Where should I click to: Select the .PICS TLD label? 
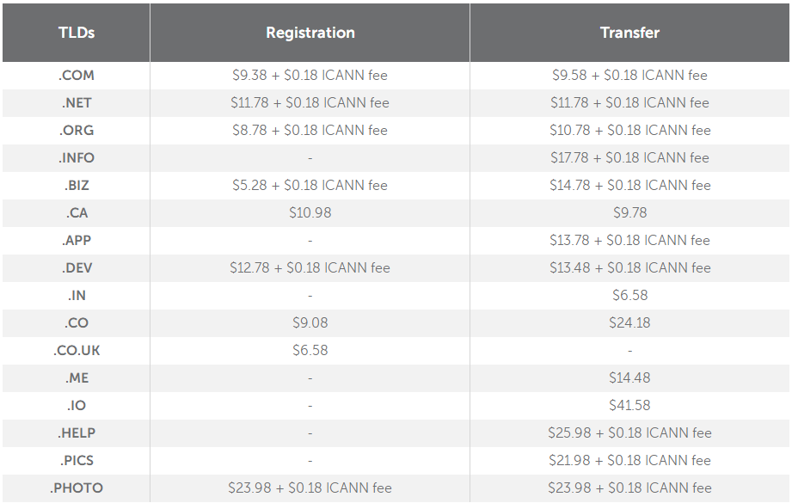77,460
